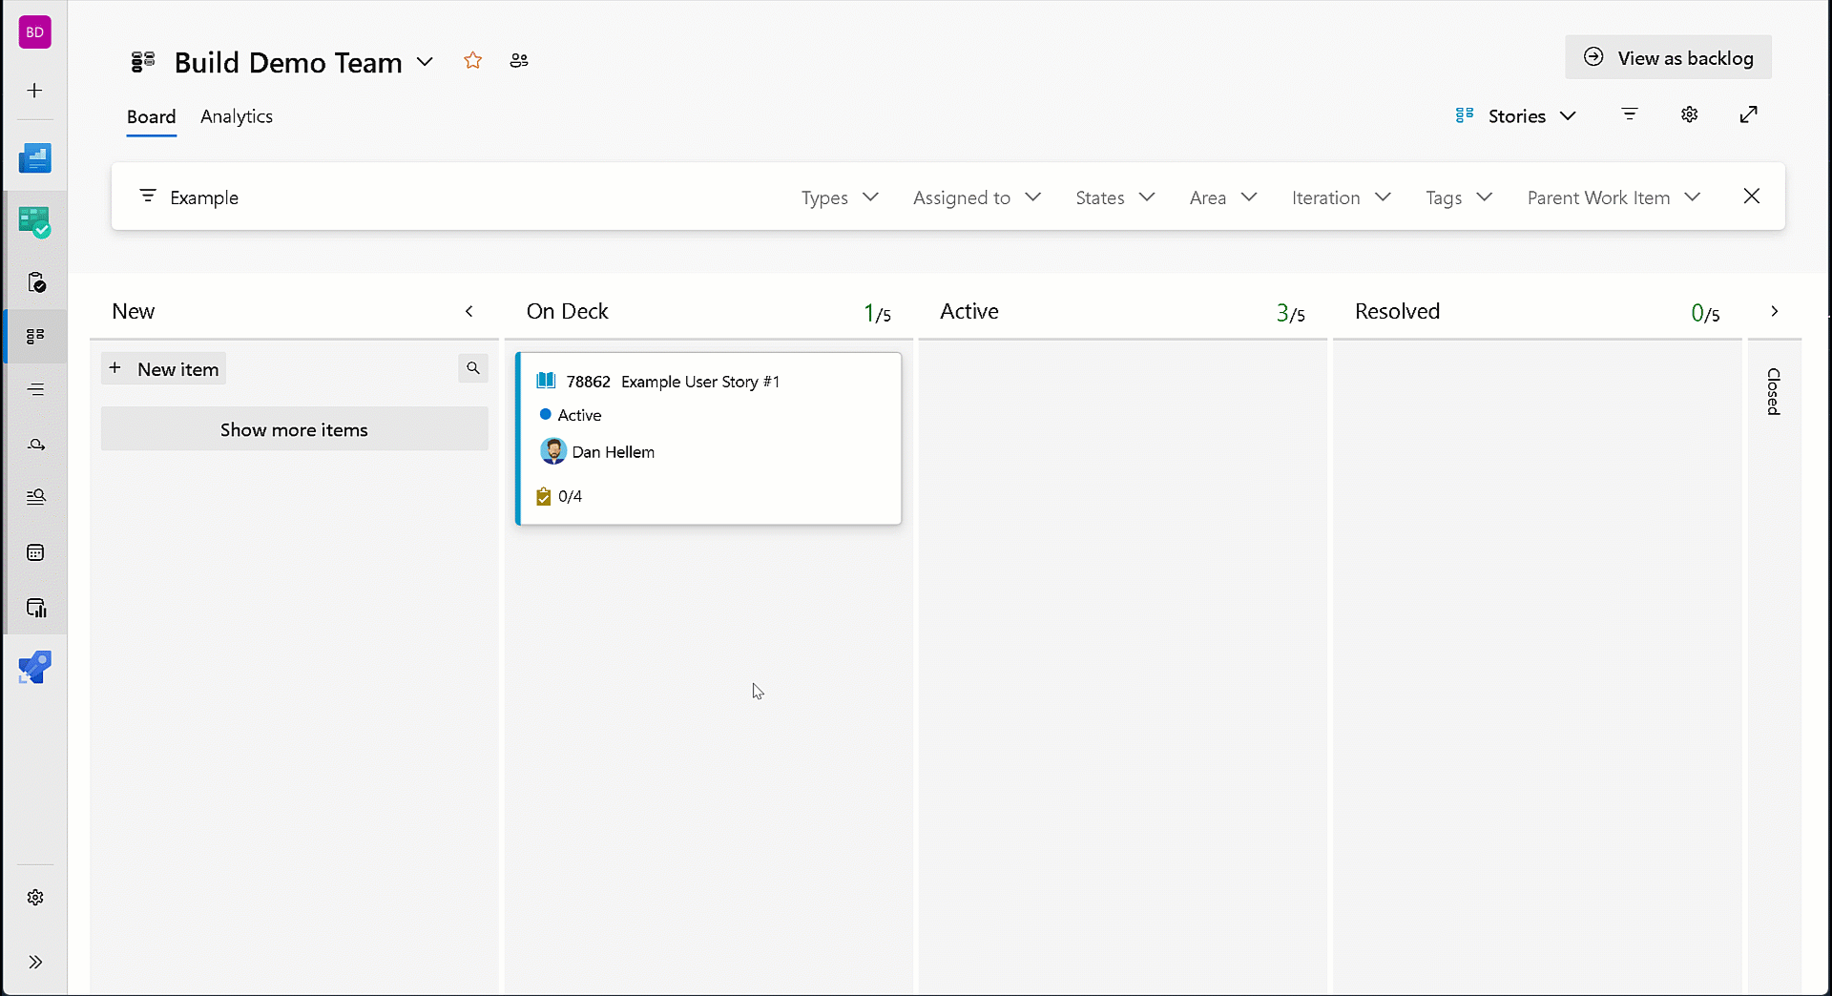Open Work items from the sidebar
Image resolution: width=1832 pixels, height=996 pixels.
point(35,282)
